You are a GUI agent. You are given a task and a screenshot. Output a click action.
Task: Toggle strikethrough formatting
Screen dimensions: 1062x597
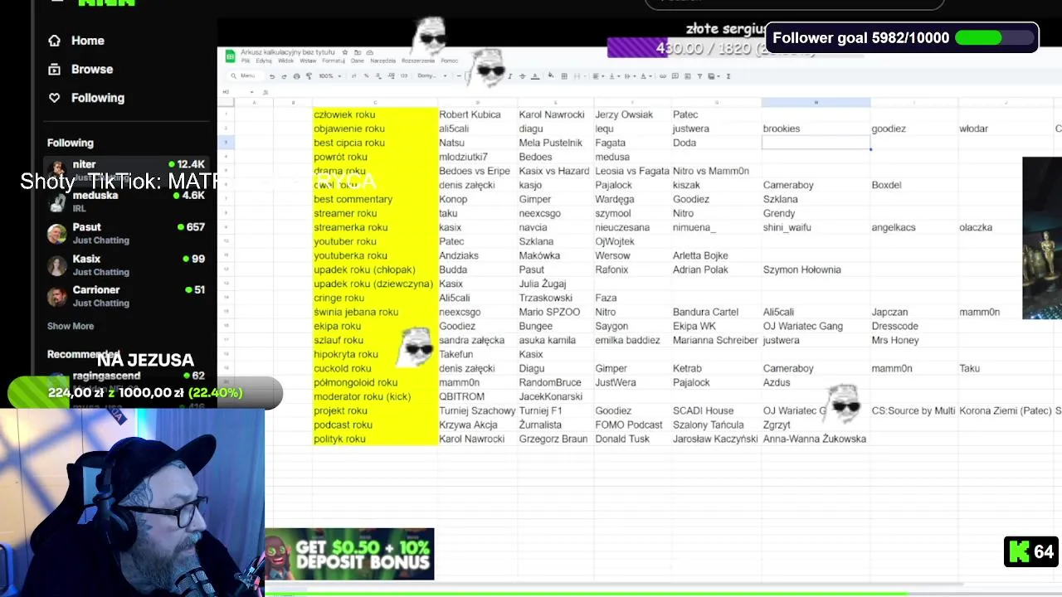(522, 76)
